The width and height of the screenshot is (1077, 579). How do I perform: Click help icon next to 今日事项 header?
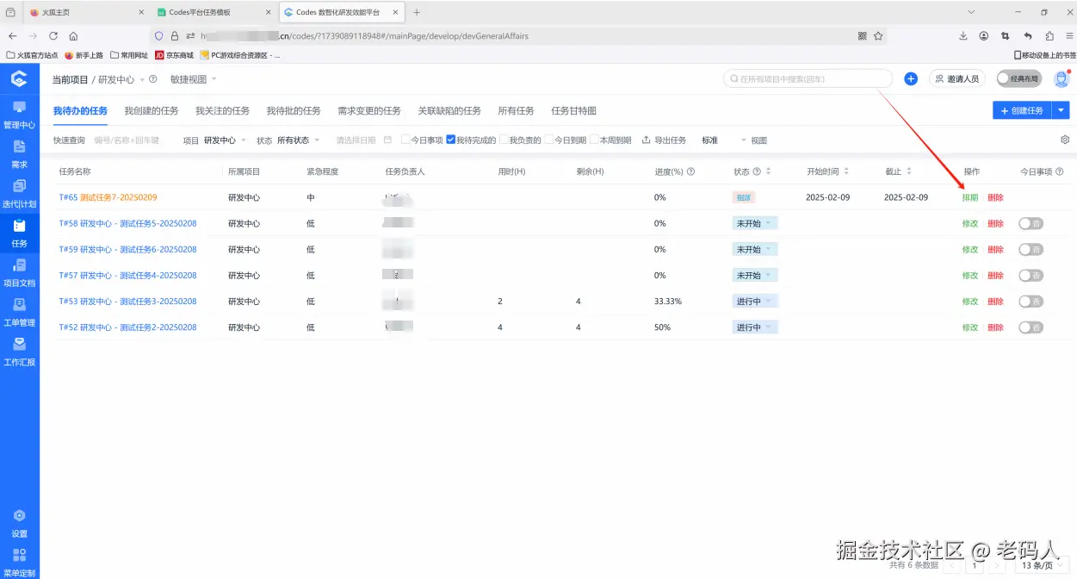(x=1059, y=171)
